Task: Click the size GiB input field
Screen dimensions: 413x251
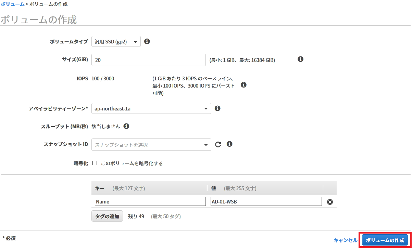Action: [148, 60]
